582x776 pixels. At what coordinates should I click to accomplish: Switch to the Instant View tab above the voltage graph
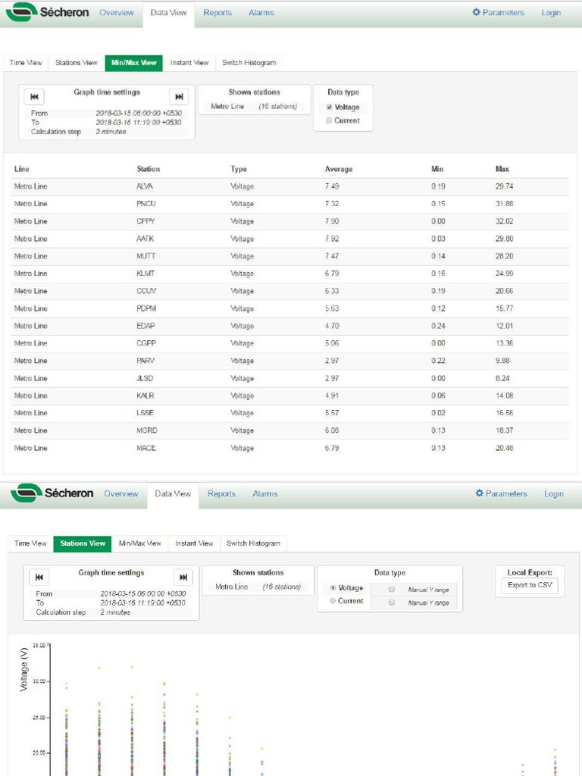(194, 543)
